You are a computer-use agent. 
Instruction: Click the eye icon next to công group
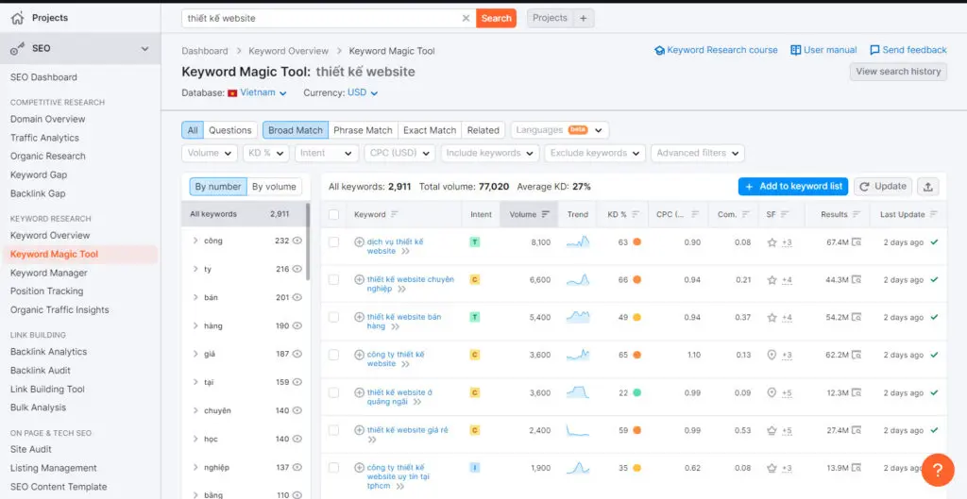pyautogui.click(x=297, y=241)
